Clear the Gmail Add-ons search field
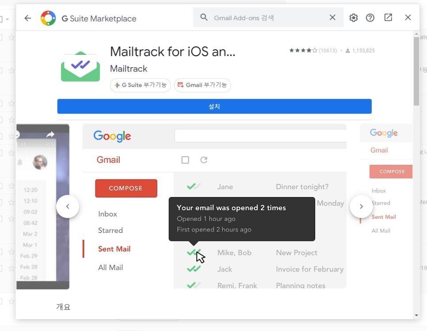The width and height of the screenshot is (427, 331). 332,17
